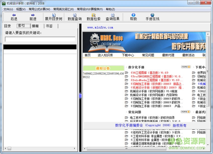Click folder icon beside 世界钢 download entry

click(194, 73)
